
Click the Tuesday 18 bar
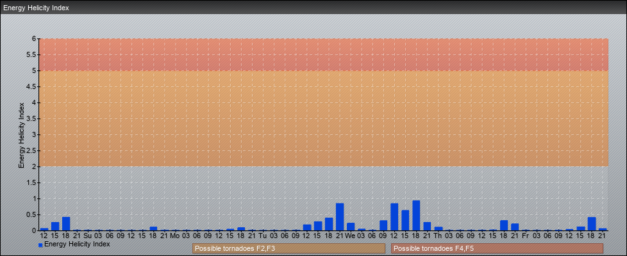click(329, 224)
